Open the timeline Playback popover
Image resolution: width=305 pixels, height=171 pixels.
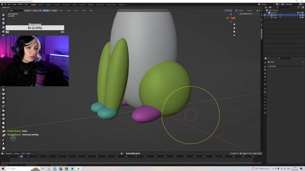(x=9, y=153)
